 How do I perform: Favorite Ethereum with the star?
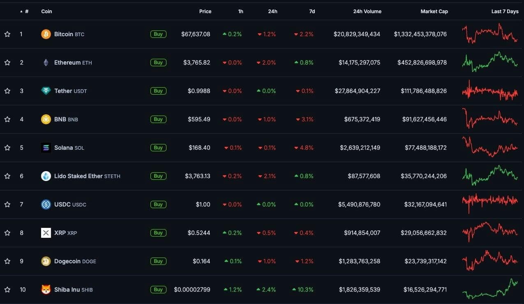pos(7,63)
